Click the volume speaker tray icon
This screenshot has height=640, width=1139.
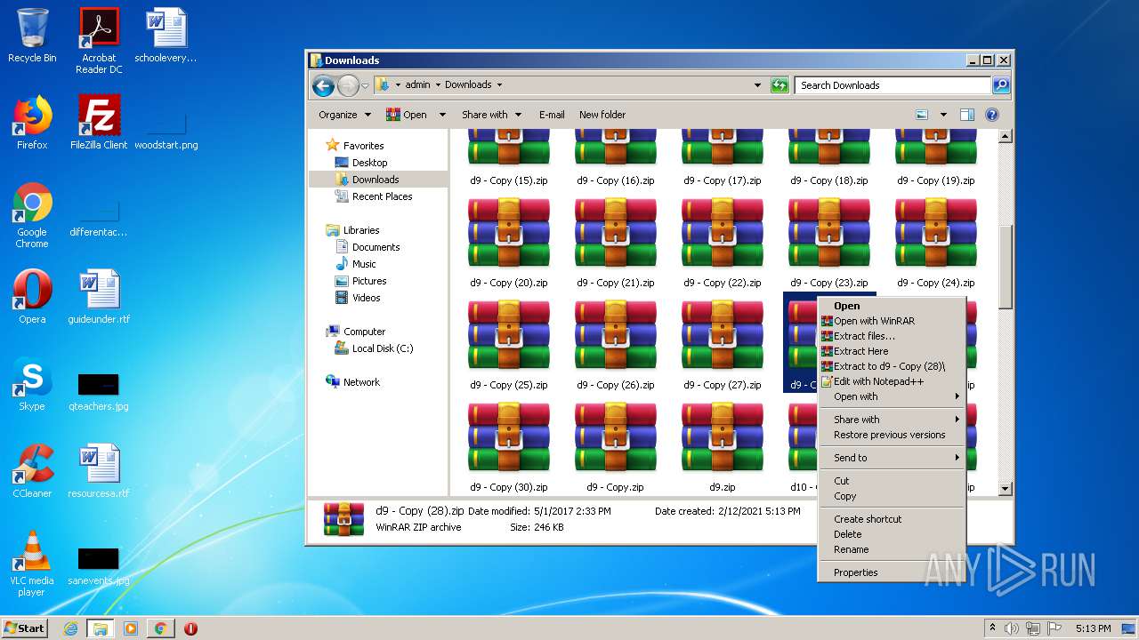tap(1012, 628)
